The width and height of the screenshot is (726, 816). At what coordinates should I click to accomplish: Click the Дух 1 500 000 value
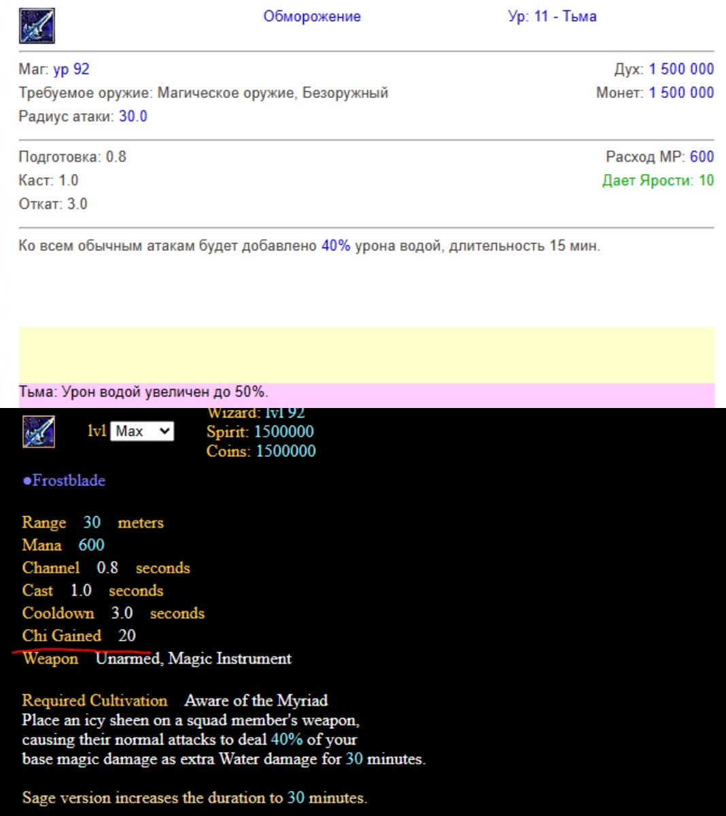pyautogui.click(x=681, y=69)
